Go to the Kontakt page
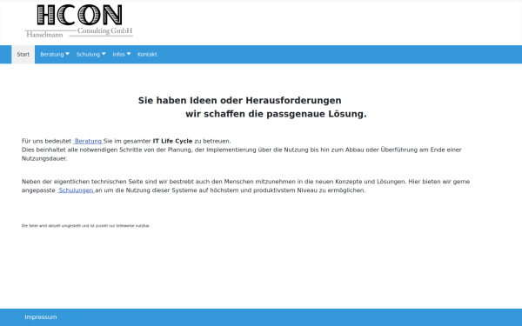Viewport: 522px width, 326px height. (147, 55)
